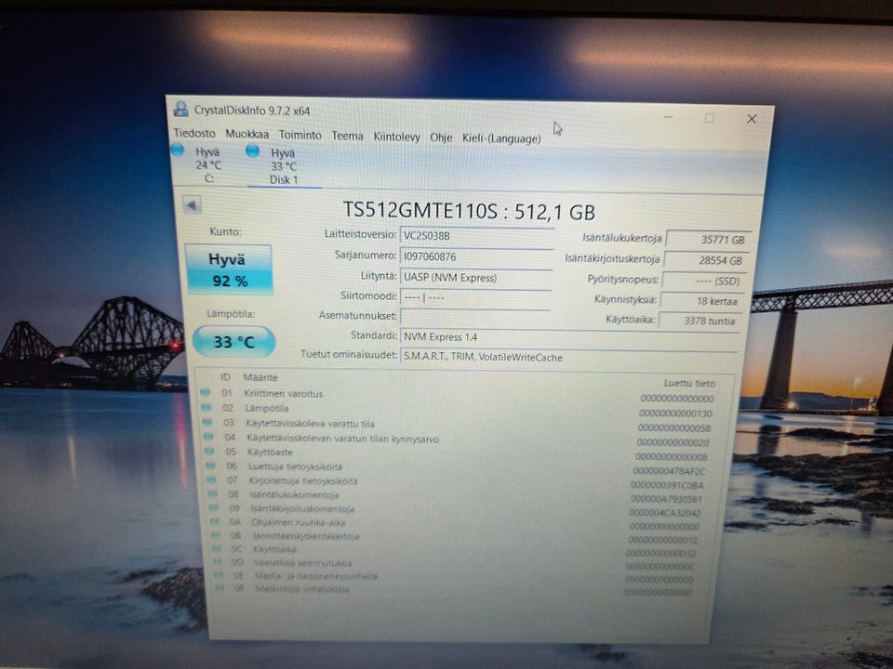Minimize the CrystalDiskInfo window
893x669 pixels.
[x=669, y=117]
